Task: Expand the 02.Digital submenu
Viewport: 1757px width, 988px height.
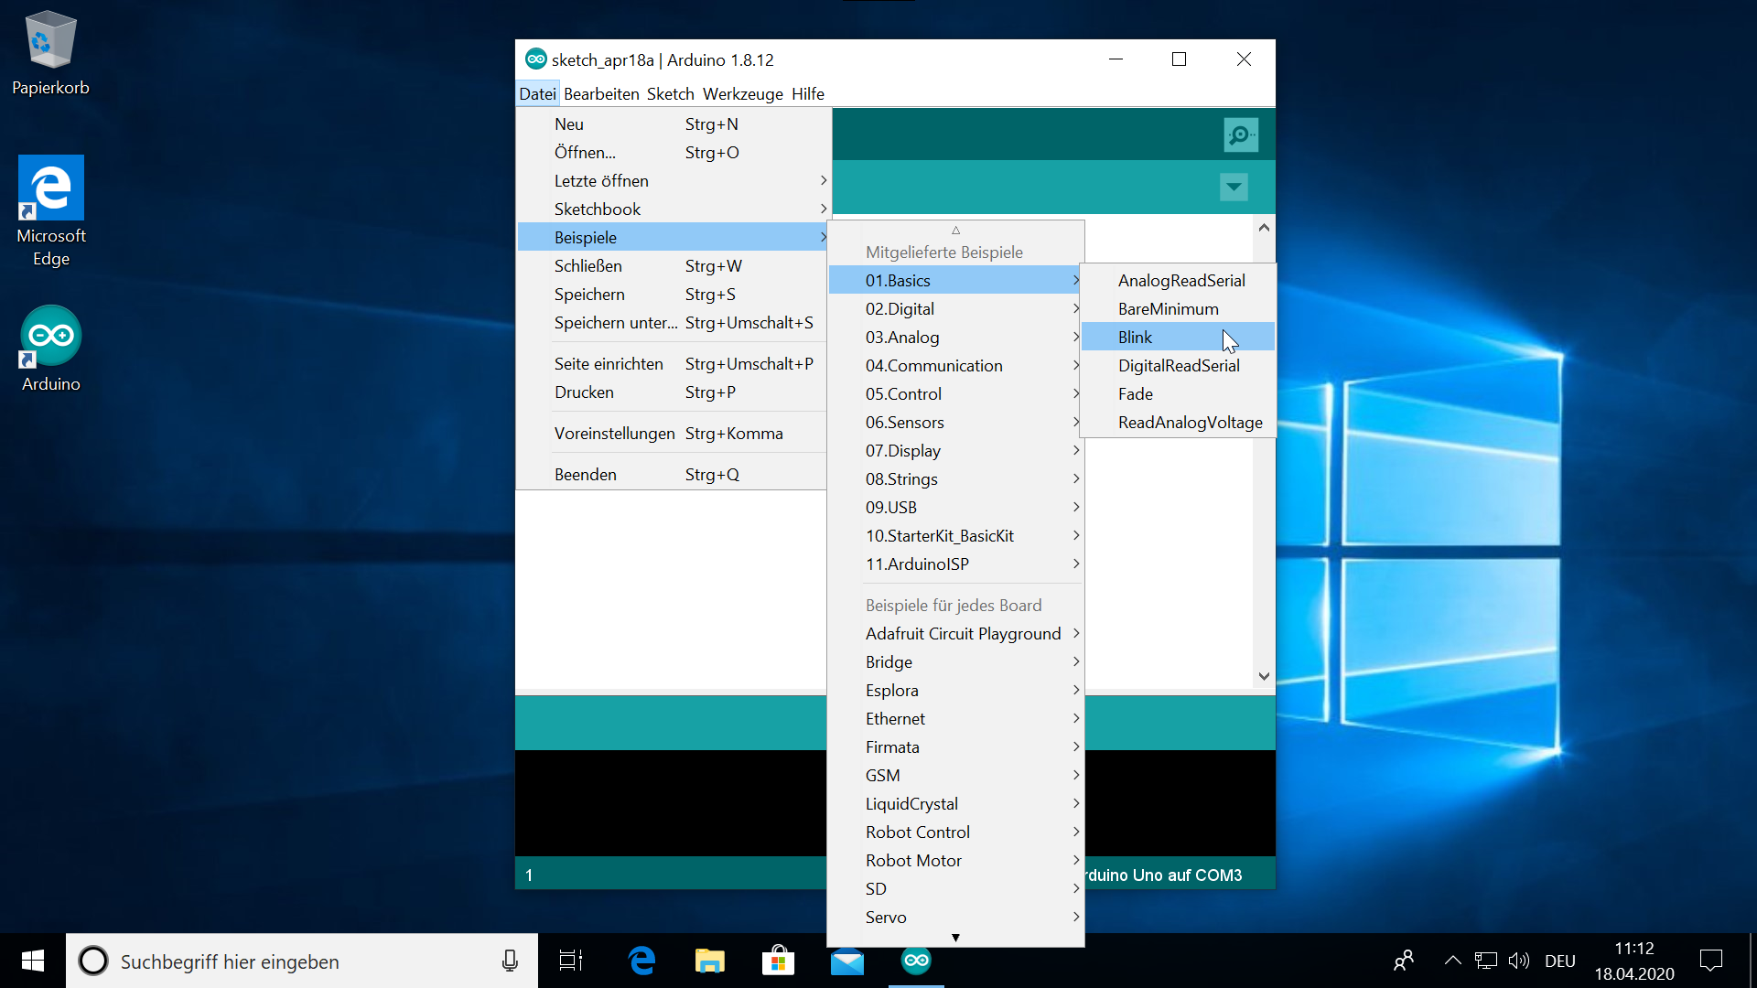Action: (955, 308)
